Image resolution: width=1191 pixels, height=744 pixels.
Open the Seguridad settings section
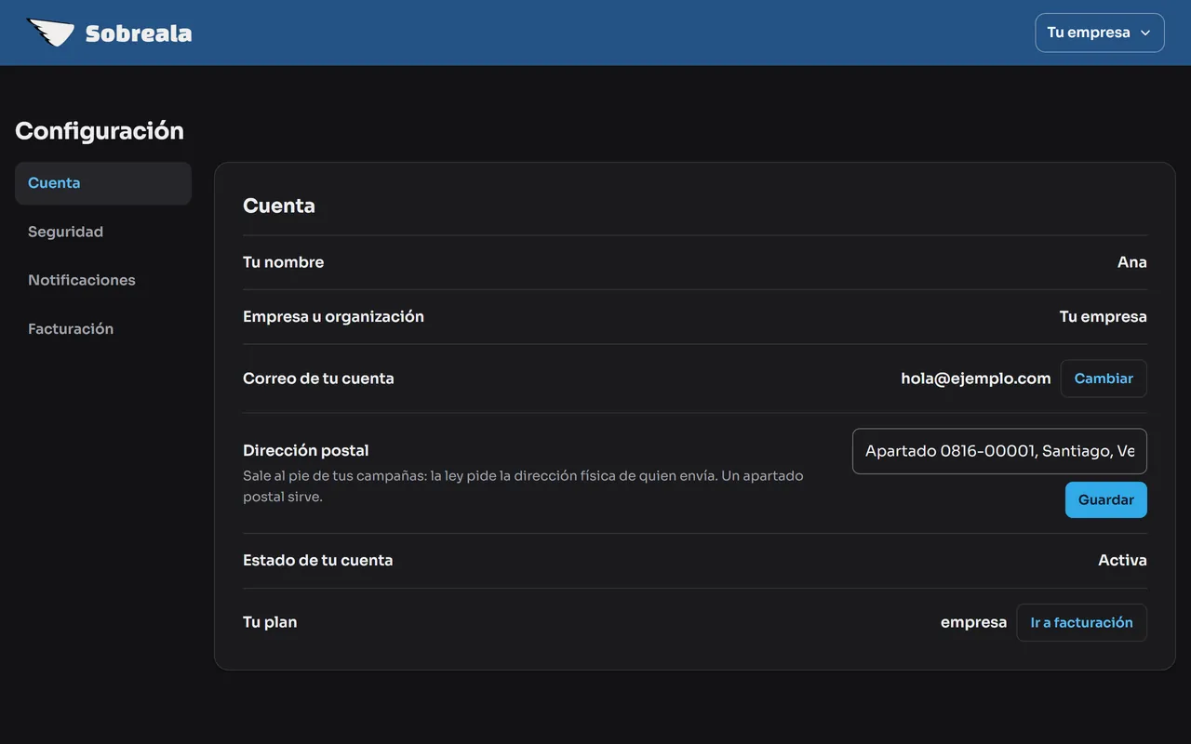click(x=103, y=232)
